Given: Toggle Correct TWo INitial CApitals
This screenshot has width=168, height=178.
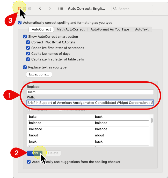Looking at the screenshot, I should tap(28, 42).
